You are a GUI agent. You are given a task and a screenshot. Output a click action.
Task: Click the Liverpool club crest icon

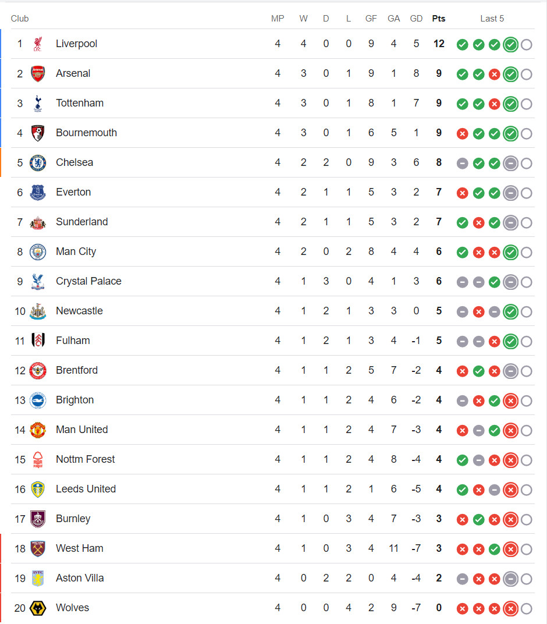click(x=38, y=44)
